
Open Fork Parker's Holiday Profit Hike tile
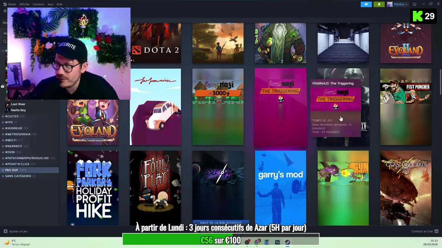pyautogui.click(x=93, y=188)
